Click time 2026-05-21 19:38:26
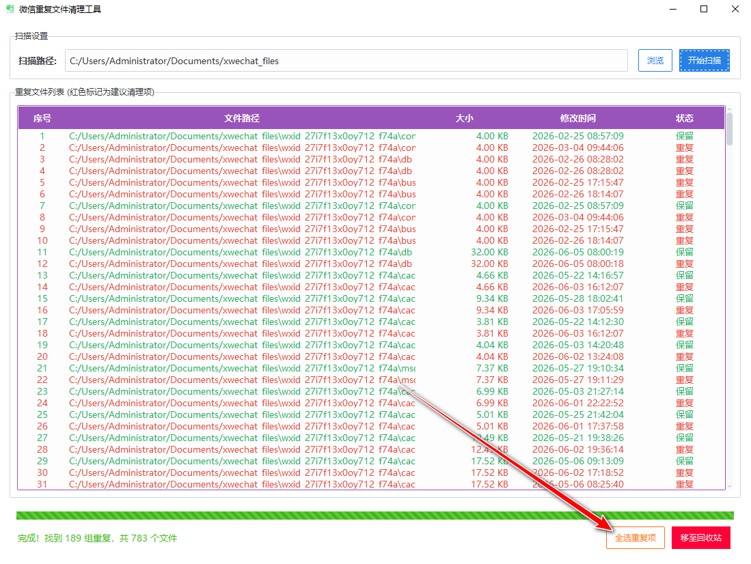 click(x=577, y=438)
